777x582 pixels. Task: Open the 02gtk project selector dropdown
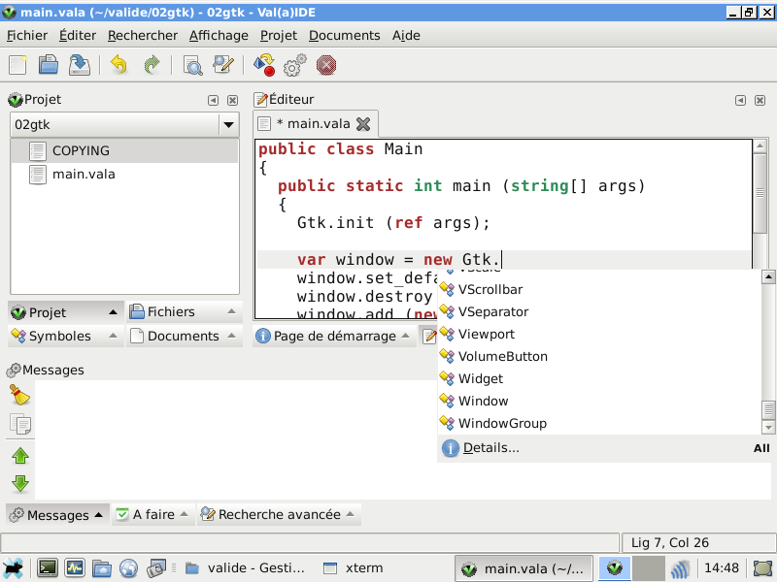[x=229, y=124]
